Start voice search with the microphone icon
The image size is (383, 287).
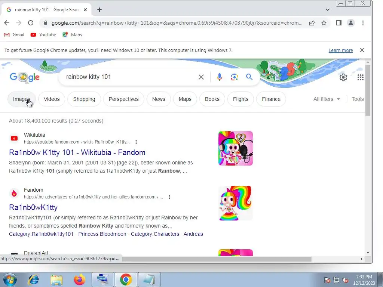point(219,77)
